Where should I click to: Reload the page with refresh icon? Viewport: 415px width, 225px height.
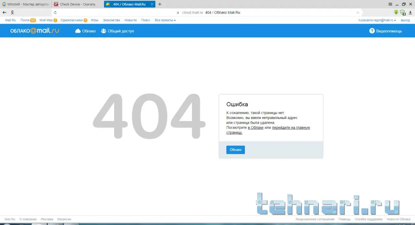pos(55,12)
